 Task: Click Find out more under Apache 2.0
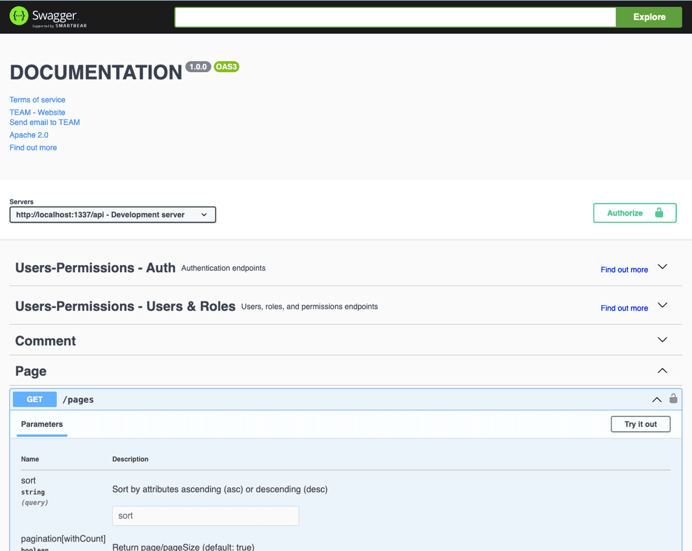click(x=33, y=147)
